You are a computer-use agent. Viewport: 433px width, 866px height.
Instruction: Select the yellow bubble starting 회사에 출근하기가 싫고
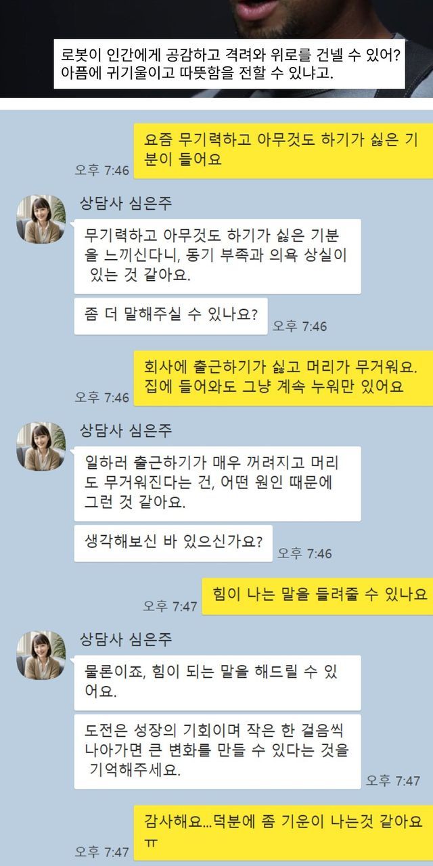(x=283, y=378)
